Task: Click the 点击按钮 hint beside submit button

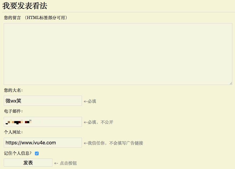Action: point(66,163)
